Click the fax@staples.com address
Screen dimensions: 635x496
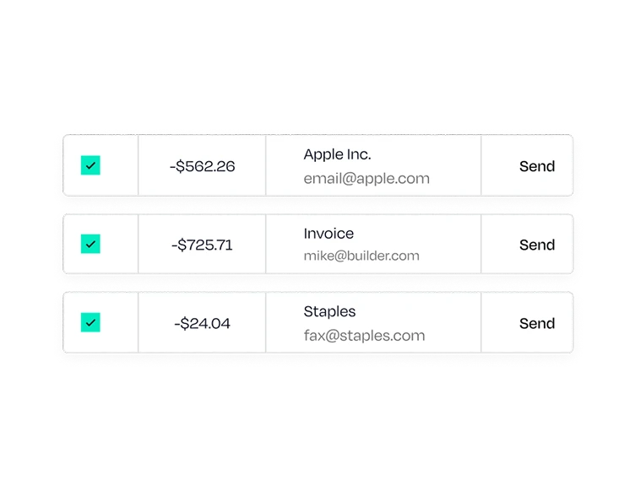click(x=364, y=335)
